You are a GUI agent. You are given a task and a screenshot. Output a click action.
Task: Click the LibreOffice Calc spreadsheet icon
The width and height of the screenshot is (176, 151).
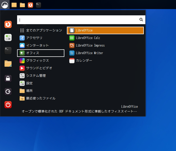pyautogui.click(x=72, y=38)
